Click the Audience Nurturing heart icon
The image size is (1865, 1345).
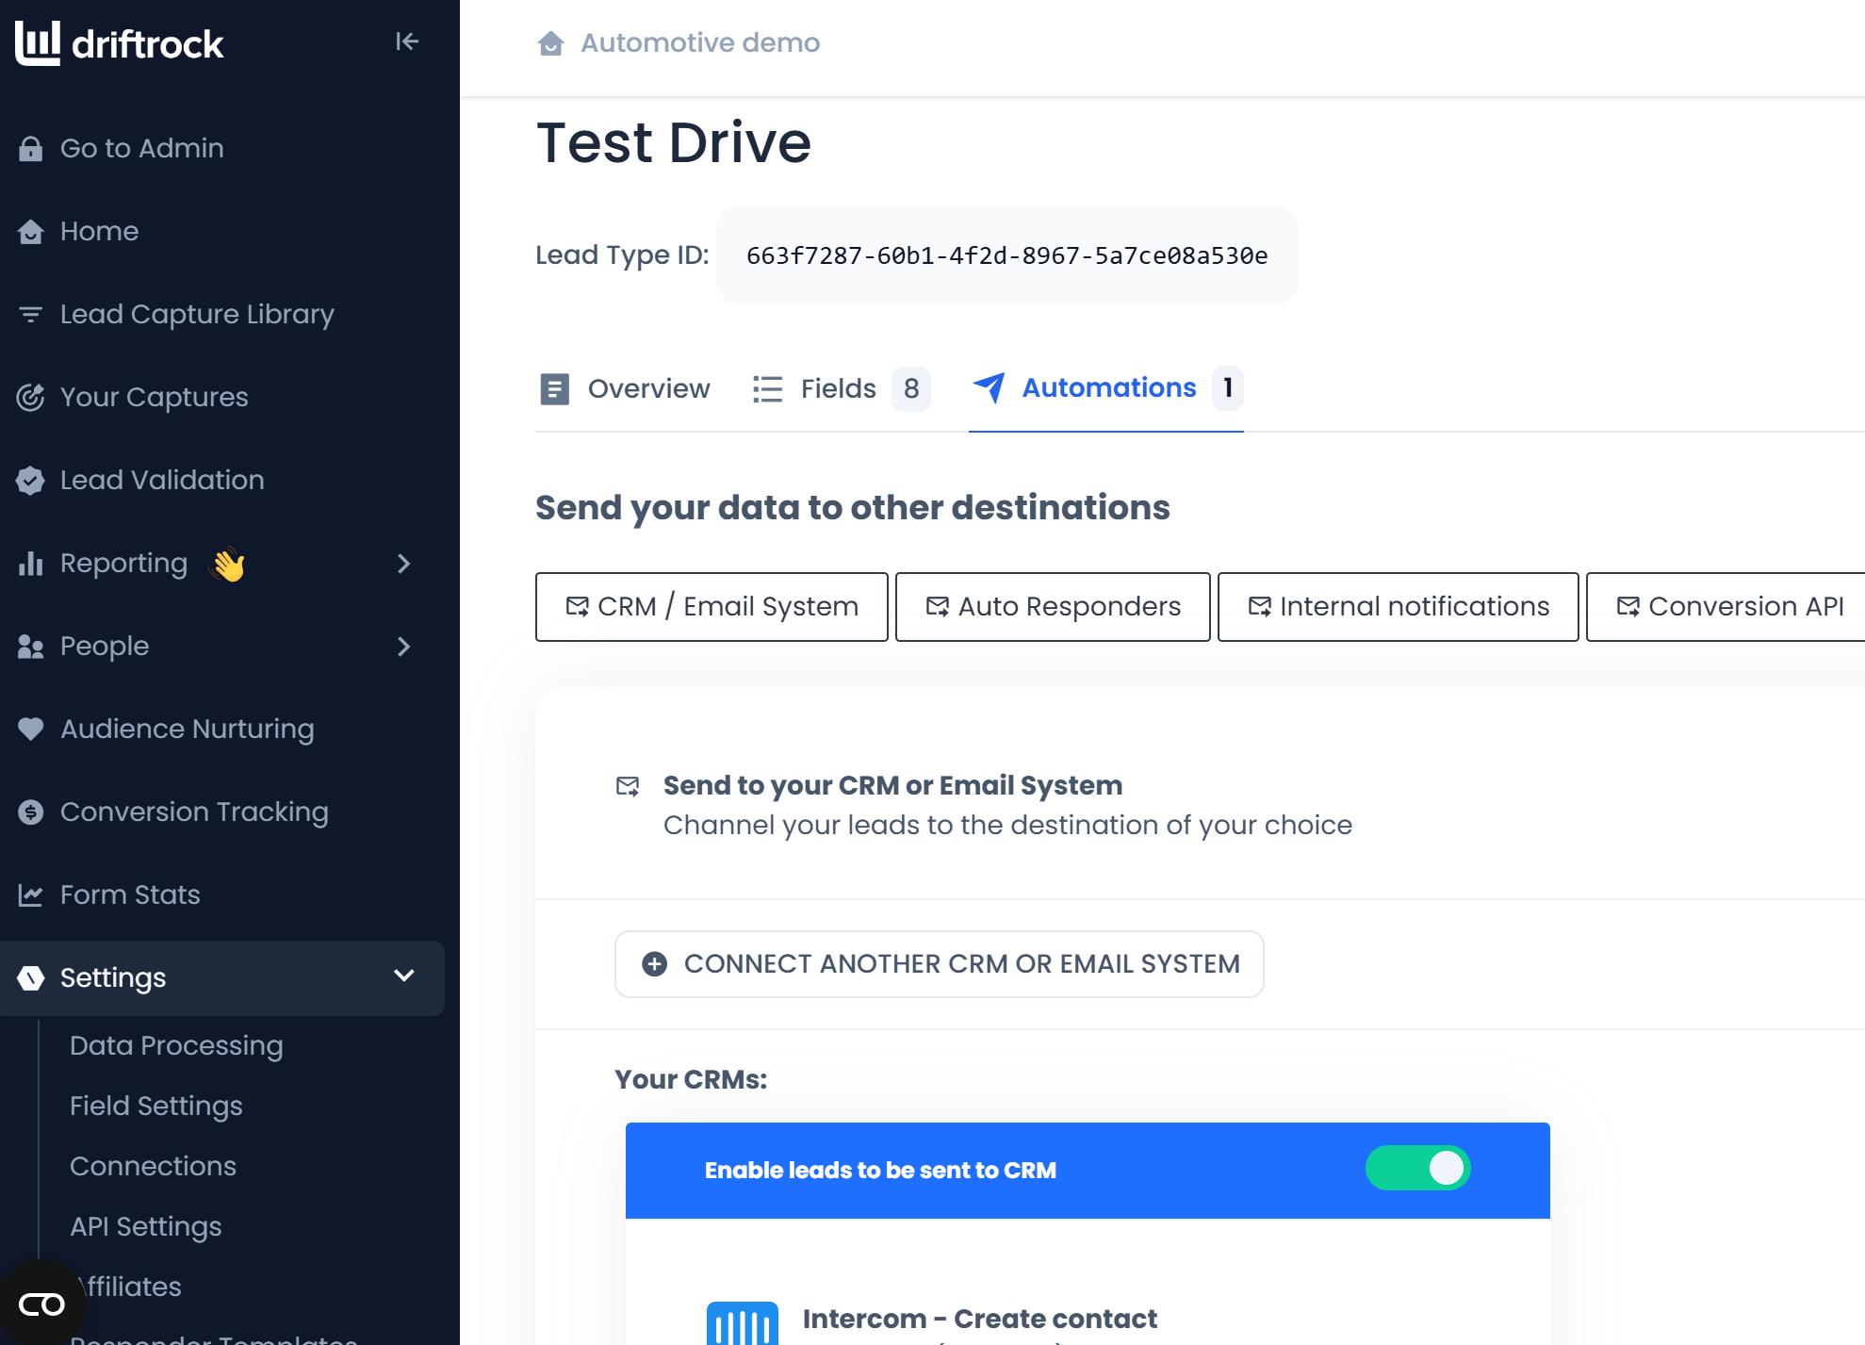click(30, 729)
